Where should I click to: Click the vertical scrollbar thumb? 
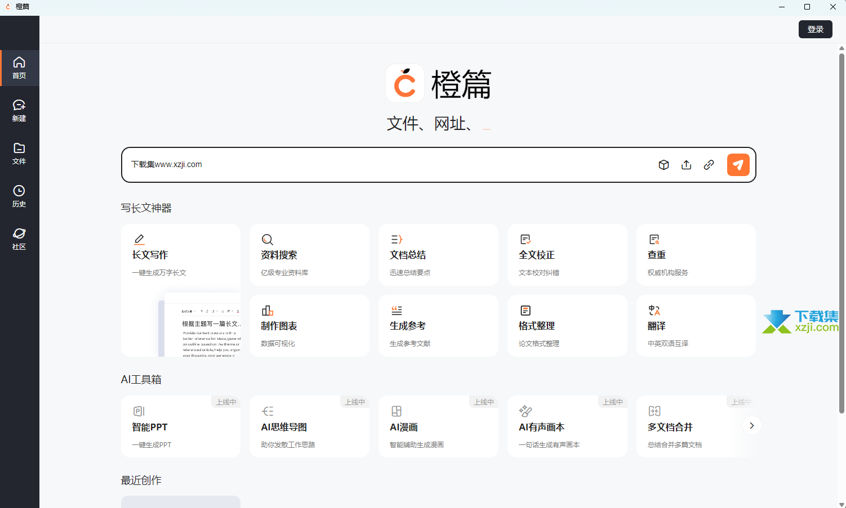(x=841, y=233)
